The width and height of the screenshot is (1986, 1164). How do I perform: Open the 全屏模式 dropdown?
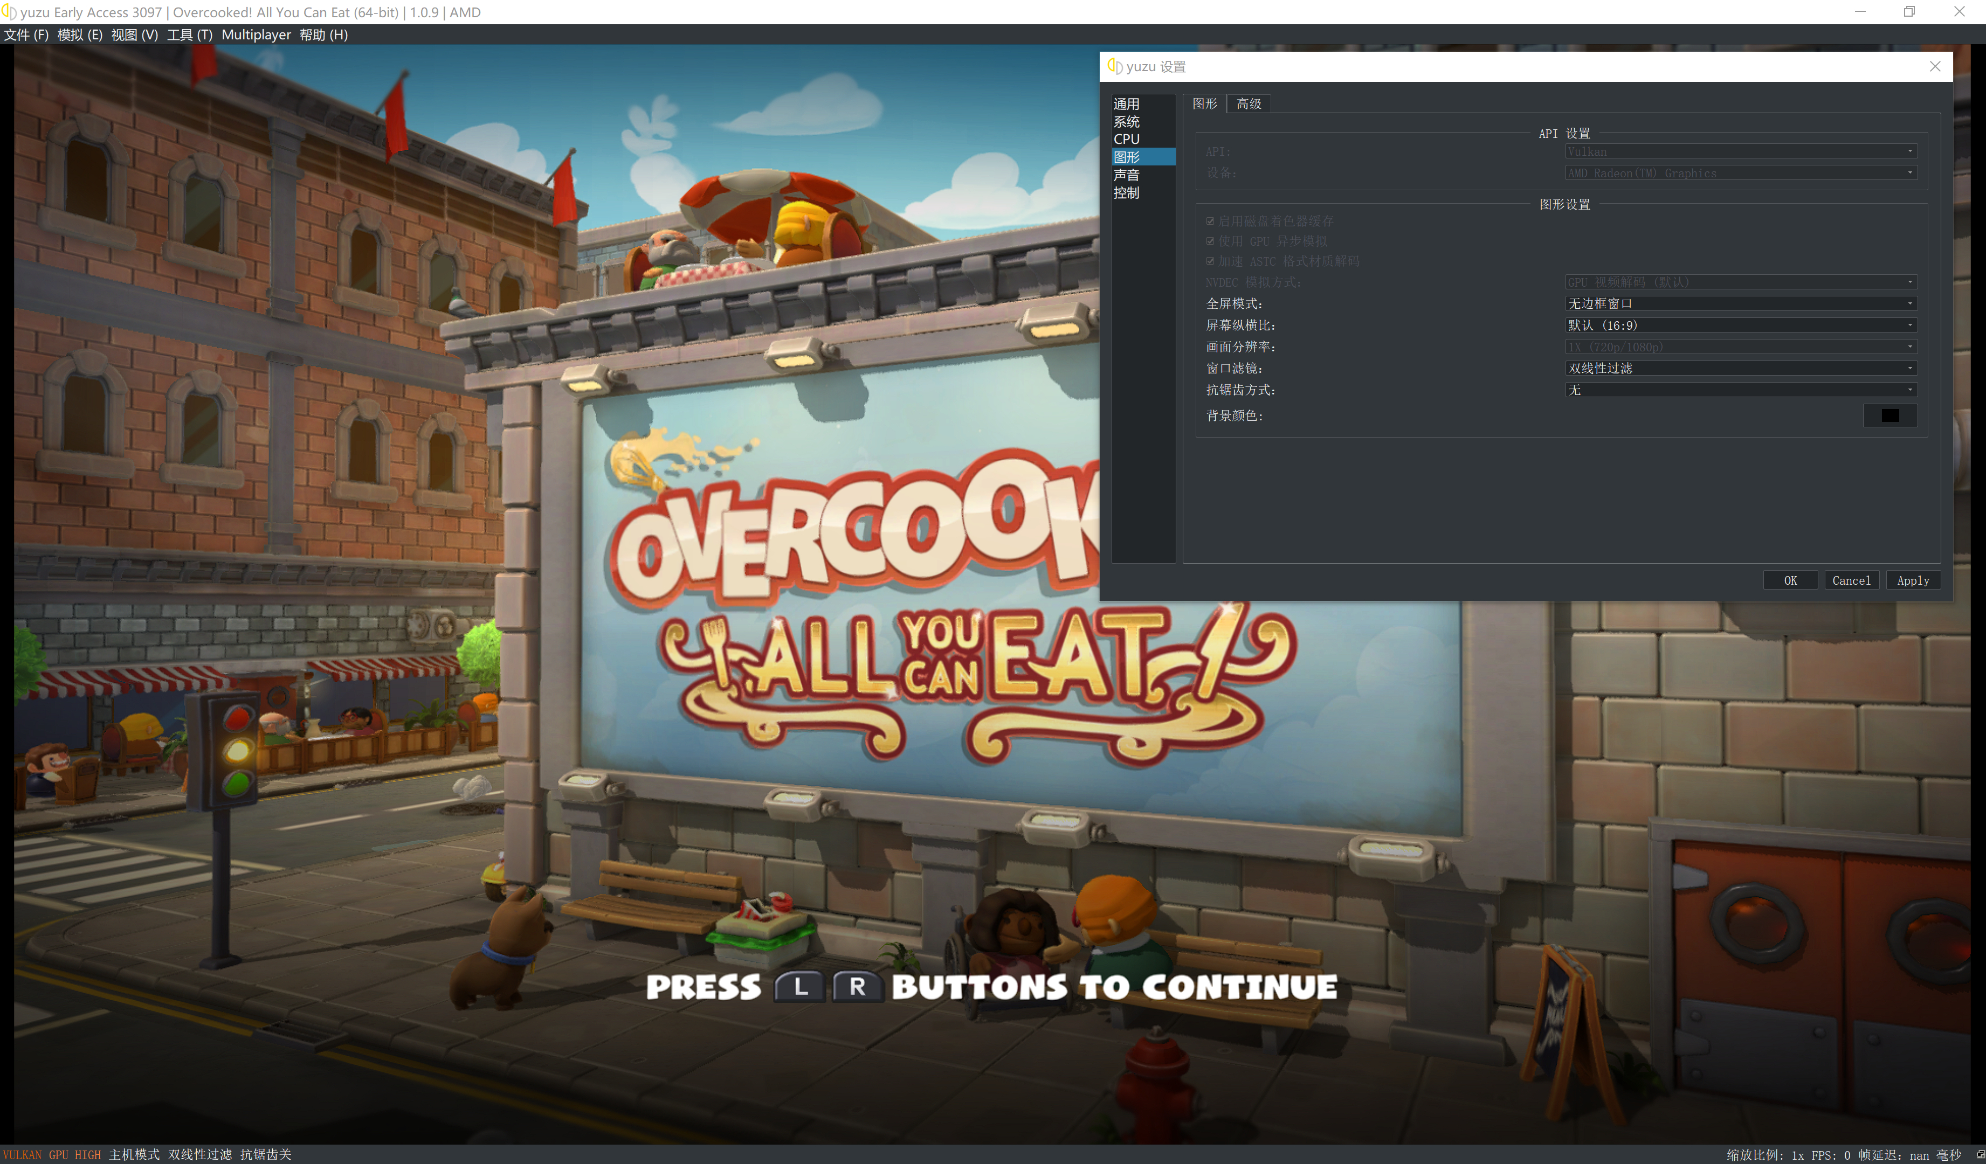[x=1740, y=303]
